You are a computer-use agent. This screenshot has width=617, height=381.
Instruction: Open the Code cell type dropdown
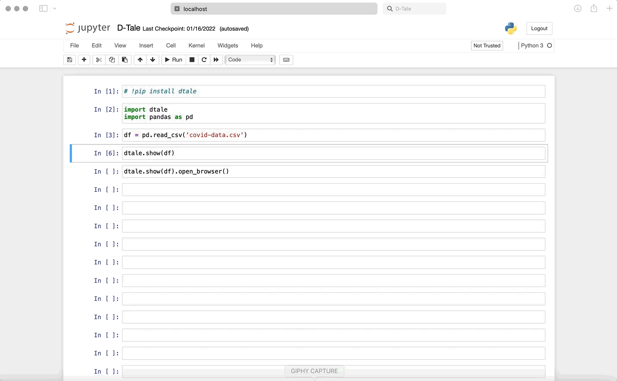250,60
